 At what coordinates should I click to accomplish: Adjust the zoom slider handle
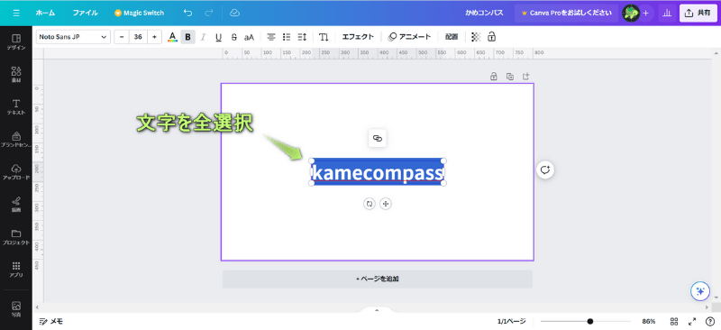[x=590, y=321]
